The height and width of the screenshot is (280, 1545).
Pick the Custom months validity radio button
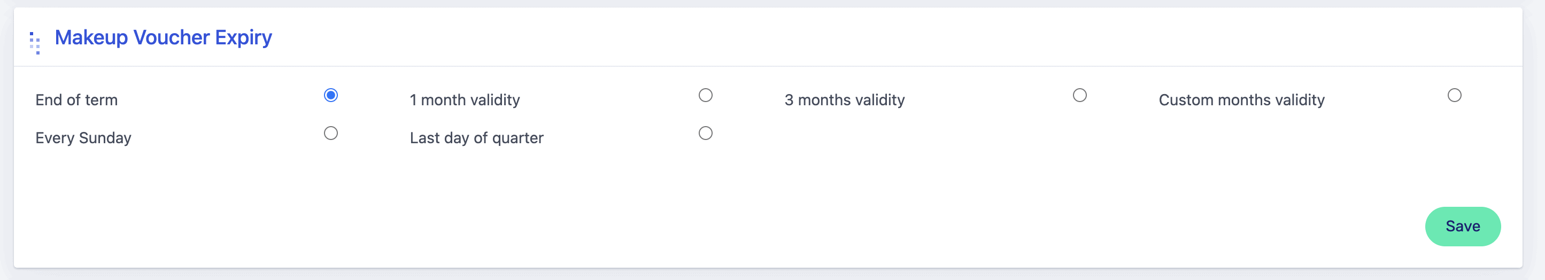[1454, 95]
